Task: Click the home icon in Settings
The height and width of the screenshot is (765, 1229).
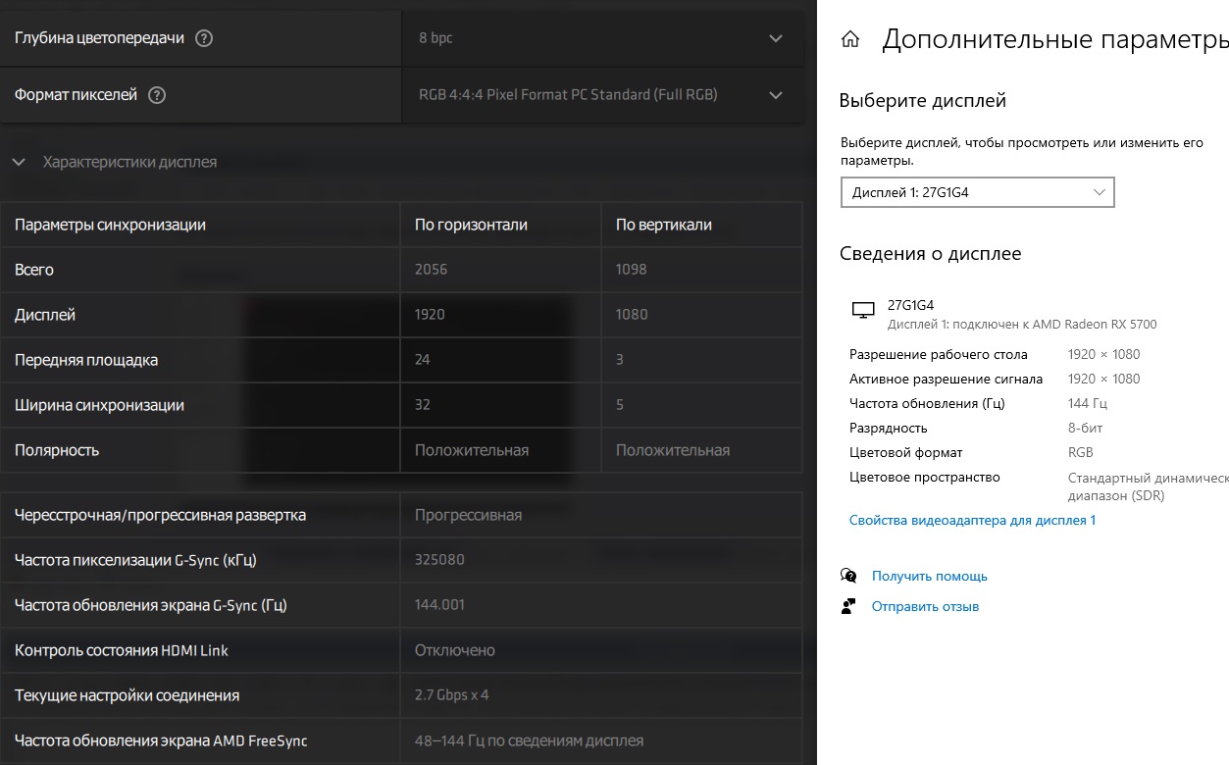Action: click(850, 39)
